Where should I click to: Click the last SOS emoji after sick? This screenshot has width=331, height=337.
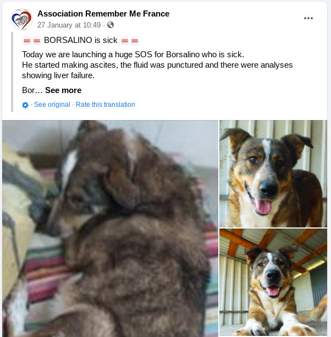coord(135,41)
